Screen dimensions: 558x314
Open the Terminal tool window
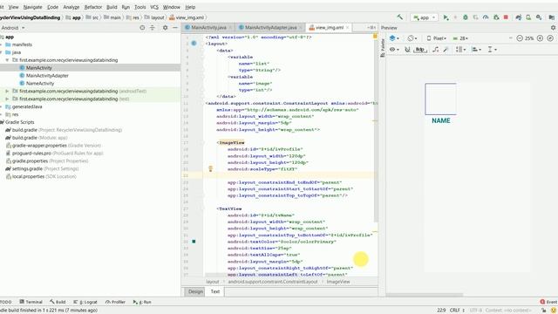[x=31, y=302]
